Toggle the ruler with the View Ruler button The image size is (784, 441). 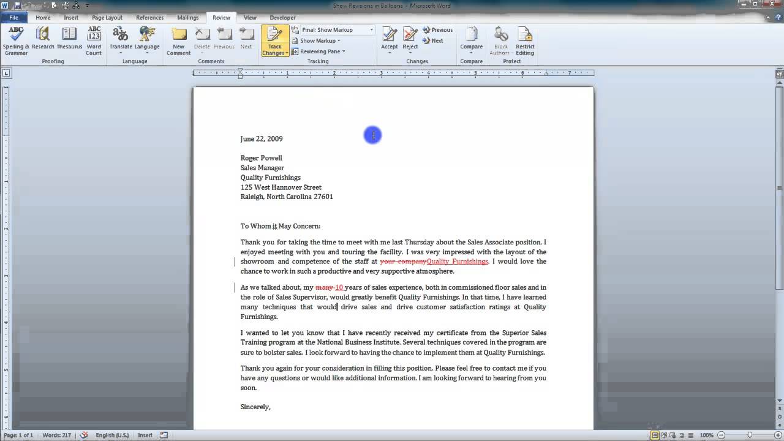779,73
